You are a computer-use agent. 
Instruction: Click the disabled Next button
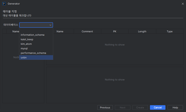point(123,107)
